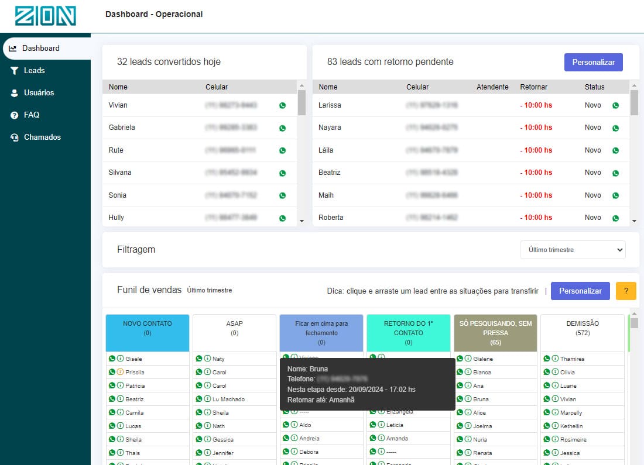Image resolution: width=644 pixels, height=465 pixels.
Task: Click WhatsApp icon next to Leticia
Action: (x=373, y=425)
